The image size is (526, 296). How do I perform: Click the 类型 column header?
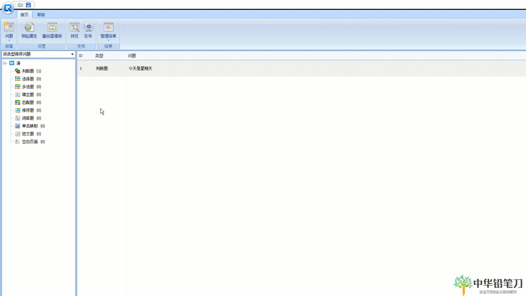pos(99,56)
